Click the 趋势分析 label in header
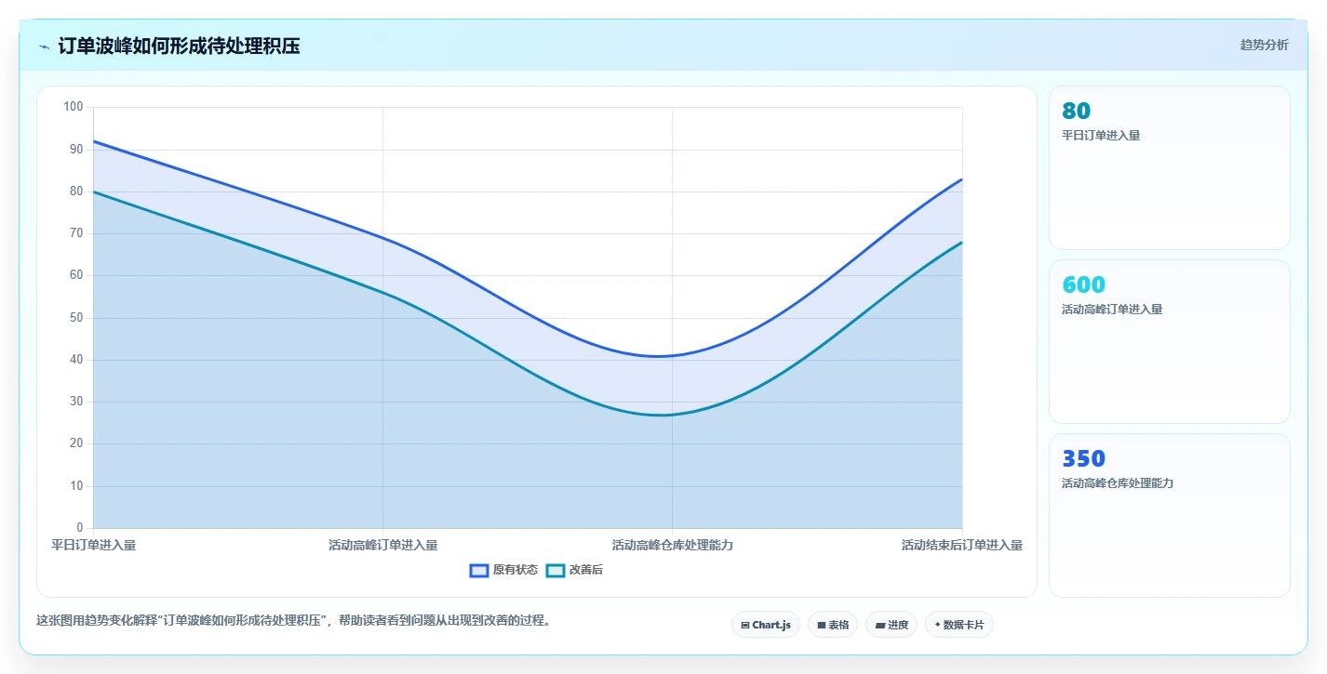This screenshot has width=1327, height=674. click(1264, 45)
